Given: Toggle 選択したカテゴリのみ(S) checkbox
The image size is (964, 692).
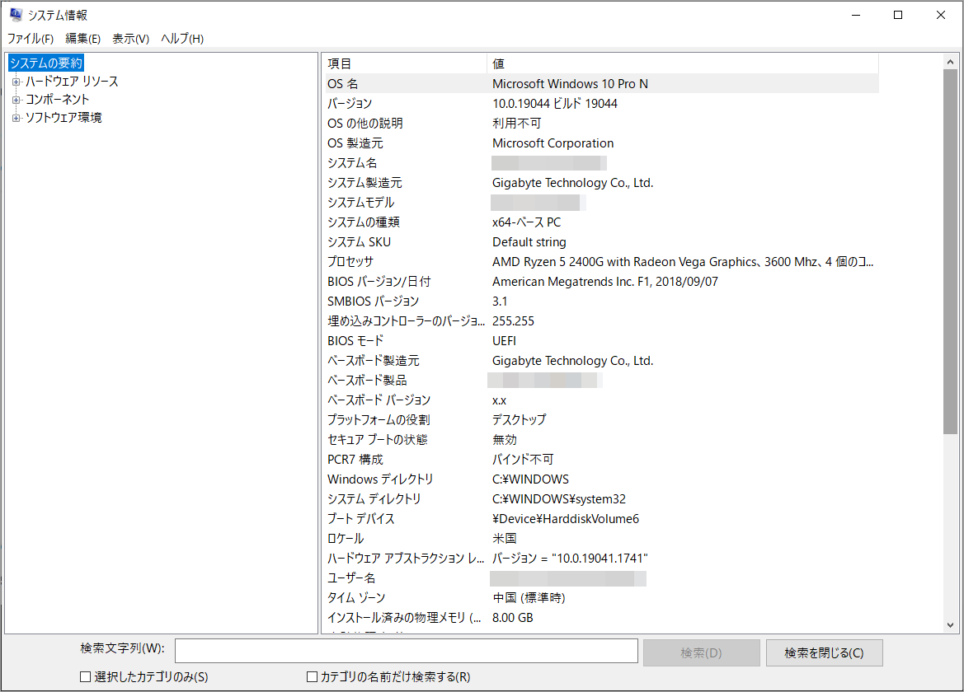Looking at the screenshot, I should [x=86, y=676].
